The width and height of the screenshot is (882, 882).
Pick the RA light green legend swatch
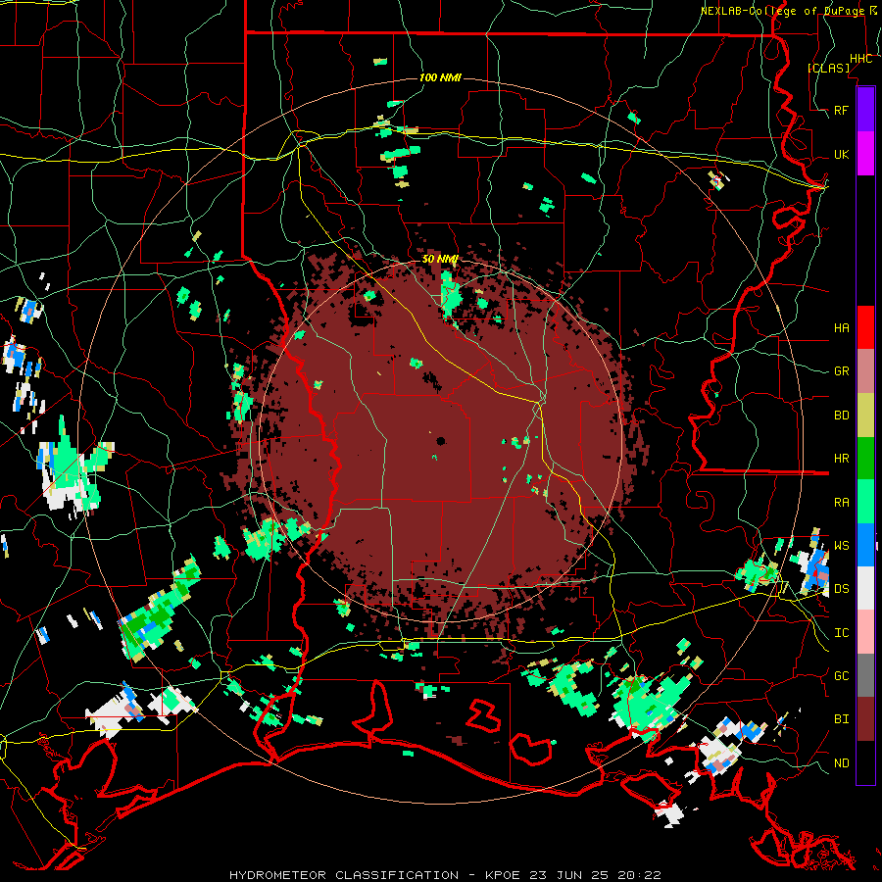pos(865,502)
